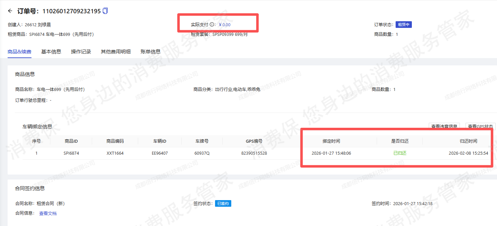Click the GPS编号 value 82390515528
Screen dimensions: 497x226
(x=254, y=153)
